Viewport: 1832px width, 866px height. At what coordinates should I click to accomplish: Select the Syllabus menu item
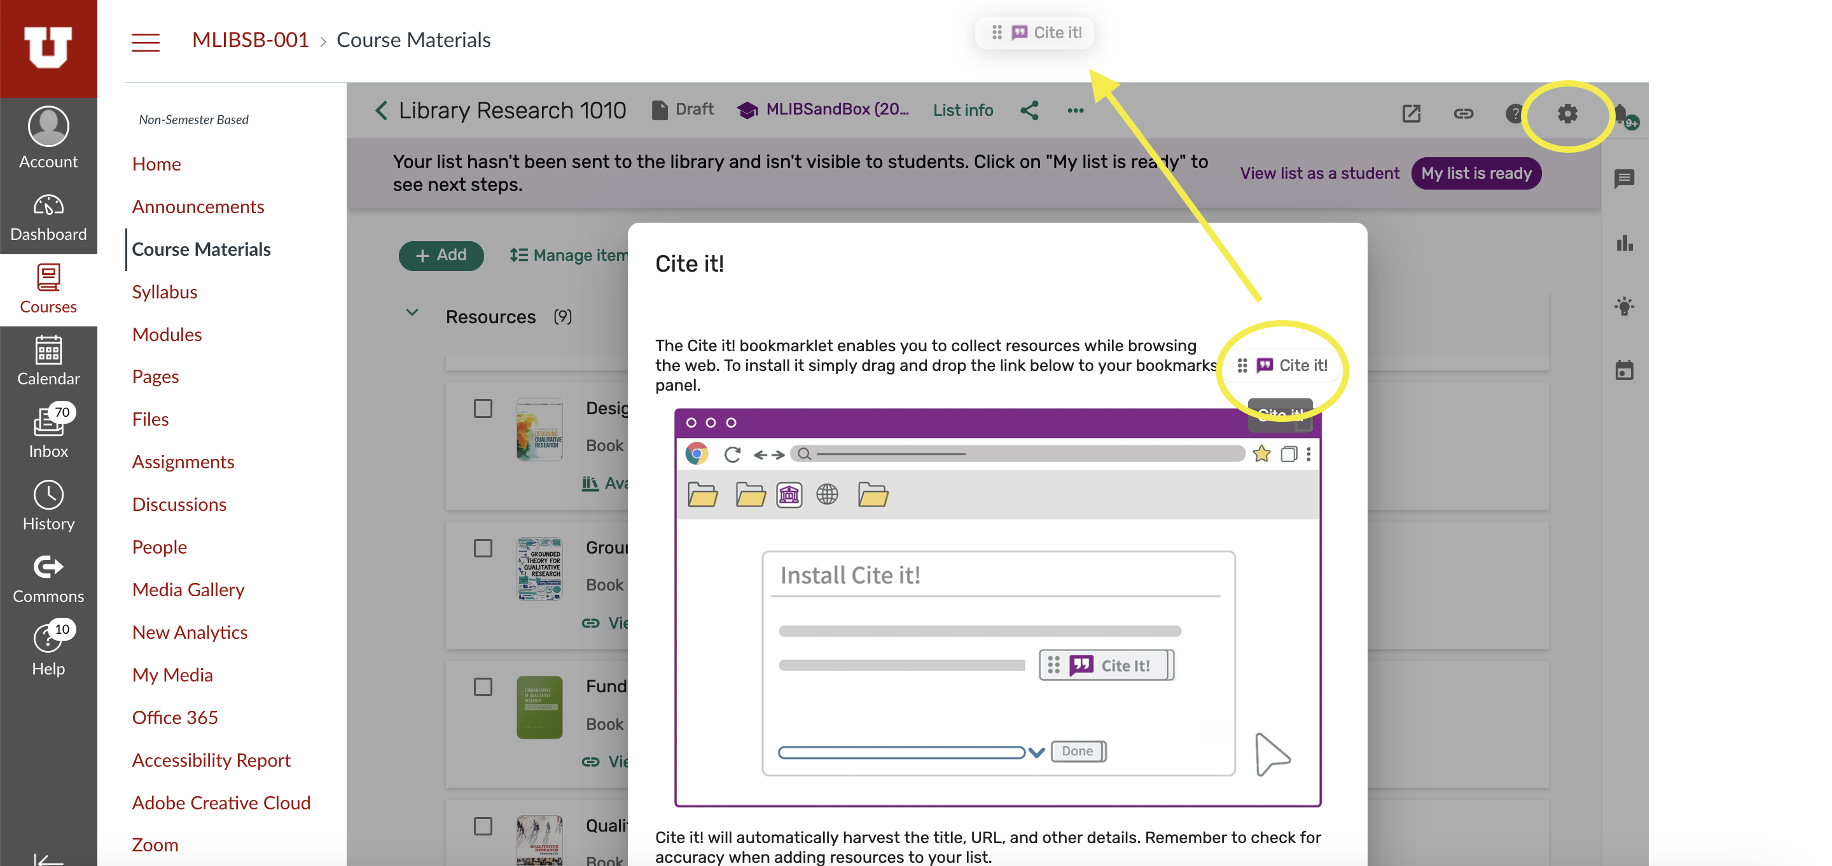(163, 291)
